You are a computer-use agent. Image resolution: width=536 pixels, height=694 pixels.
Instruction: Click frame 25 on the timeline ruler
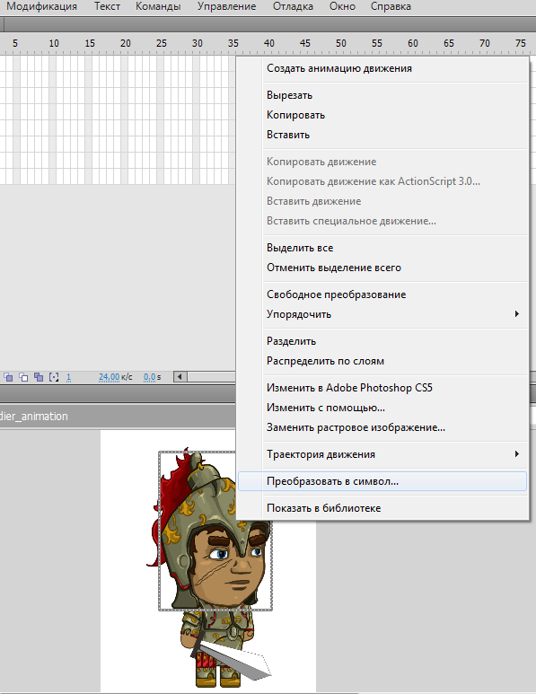pos(161,43)
